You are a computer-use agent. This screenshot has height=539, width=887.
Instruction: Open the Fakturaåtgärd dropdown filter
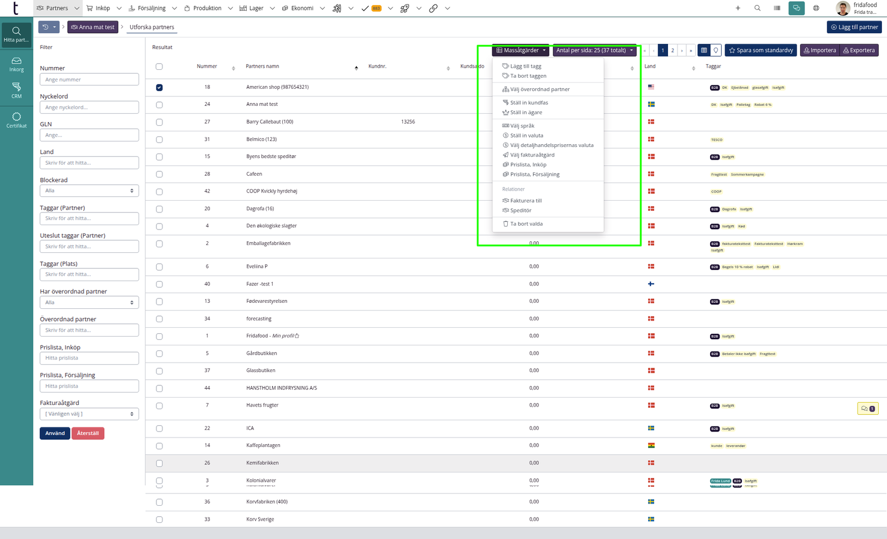point(89,414)
